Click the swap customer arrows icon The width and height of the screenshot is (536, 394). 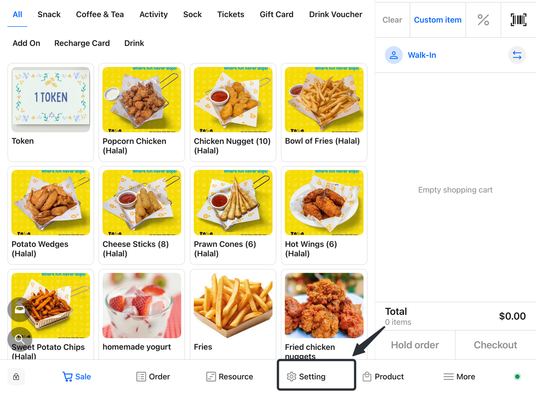coord(517,55)
